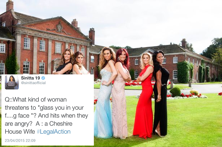Click the woman in the black lace top
The height and width of the screenshot is (147, 222).
pos(65,62)
